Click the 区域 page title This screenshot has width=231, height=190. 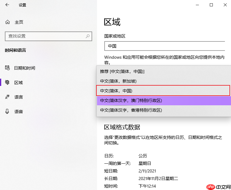coord(112,22)
